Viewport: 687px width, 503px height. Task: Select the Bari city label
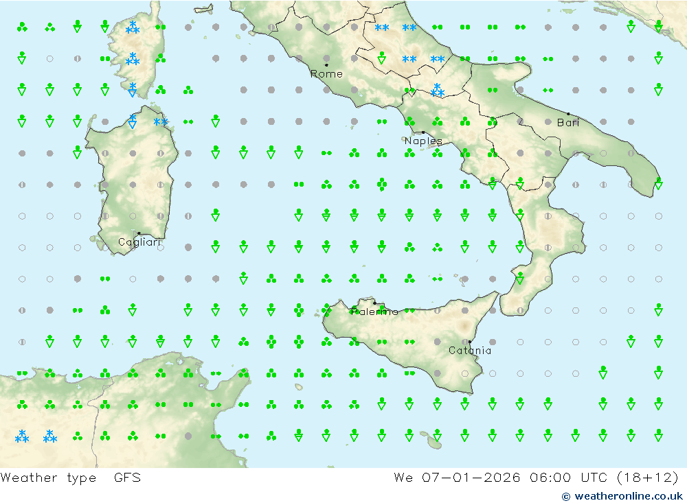568,123
